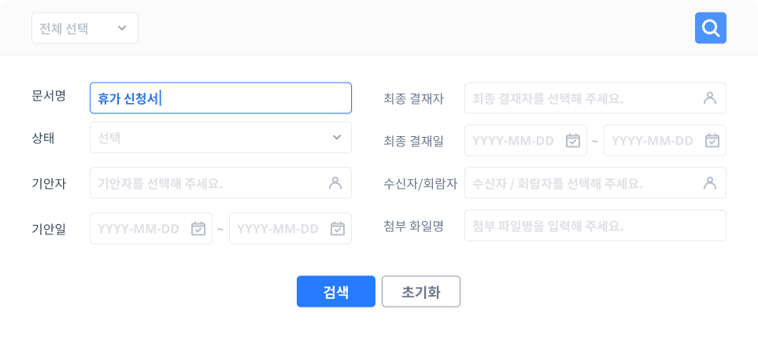Open the 전체 선택 dropdown
The image size is (758, 339).
click(85, 28)
